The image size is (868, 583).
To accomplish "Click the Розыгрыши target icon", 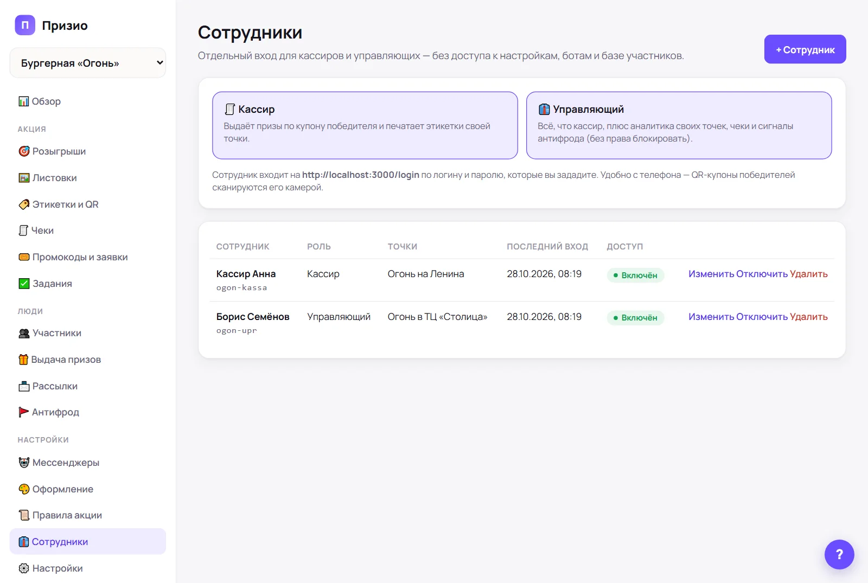I will pos(24,151).
